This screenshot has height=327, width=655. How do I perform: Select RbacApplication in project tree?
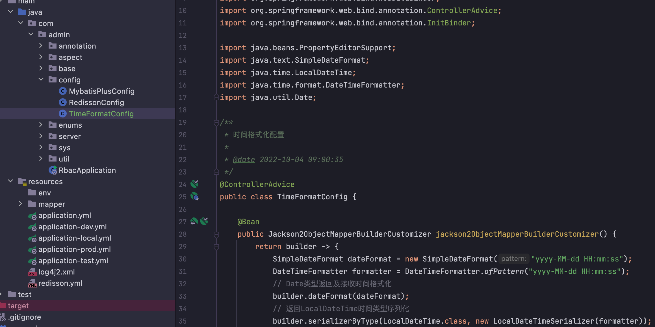tap(87, 170)
